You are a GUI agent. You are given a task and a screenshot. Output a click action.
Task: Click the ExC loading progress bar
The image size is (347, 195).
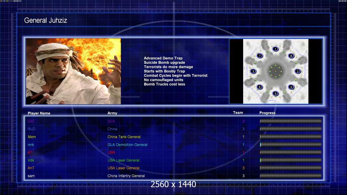click(291, 121)
